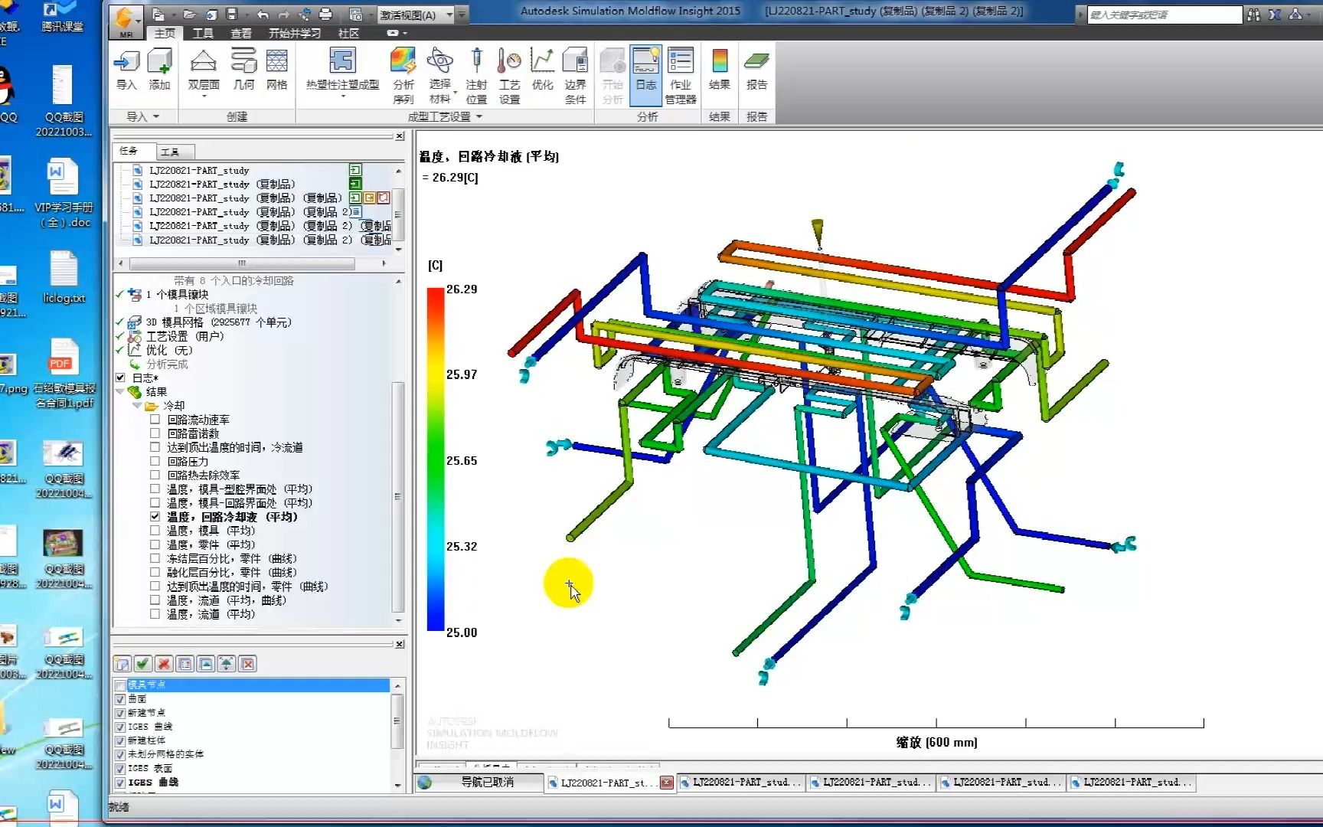Open liclog.txt file on the desktop

[x=64, y=277]
